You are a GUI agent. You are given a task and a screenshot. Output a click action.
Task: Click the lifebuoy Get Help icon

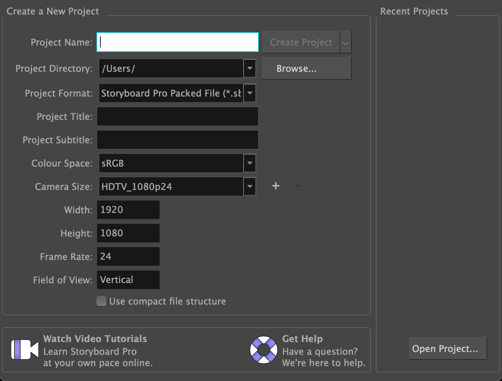263,350
